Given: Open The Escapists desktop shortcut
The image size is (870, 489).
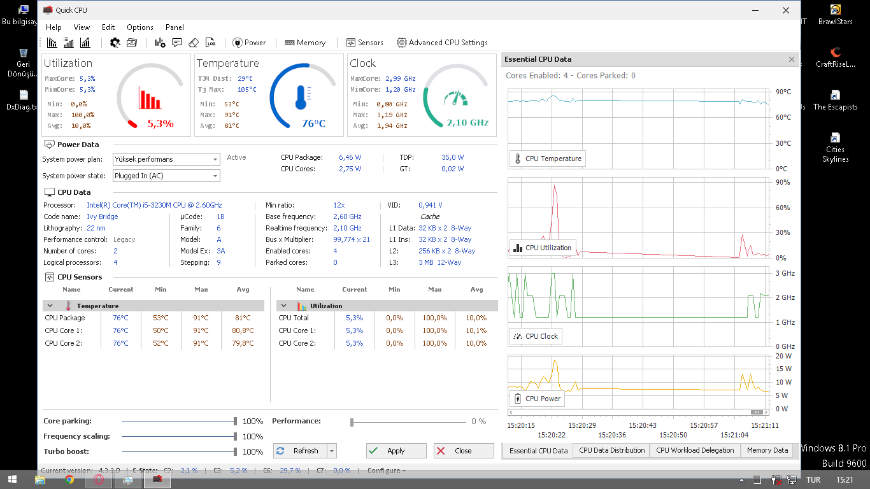Looking at the screenshot, I should pos(835,99).
